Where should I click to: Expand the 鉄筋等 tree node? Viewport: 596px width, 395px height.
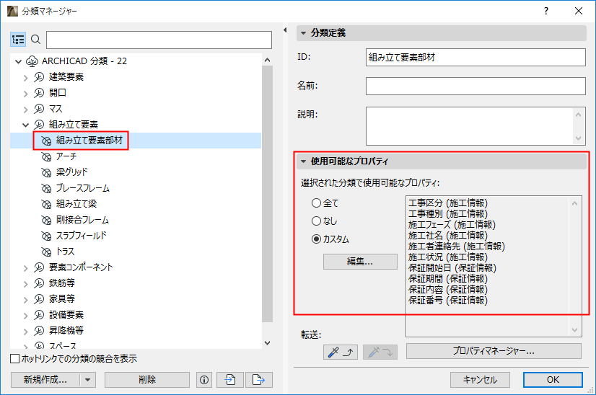[x=25, y=284]
